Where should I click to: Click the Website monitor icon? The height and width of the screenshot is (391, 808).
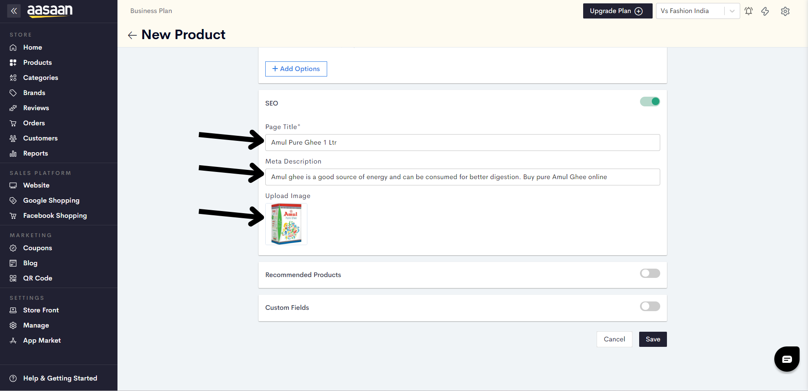(x=13, y=185)
